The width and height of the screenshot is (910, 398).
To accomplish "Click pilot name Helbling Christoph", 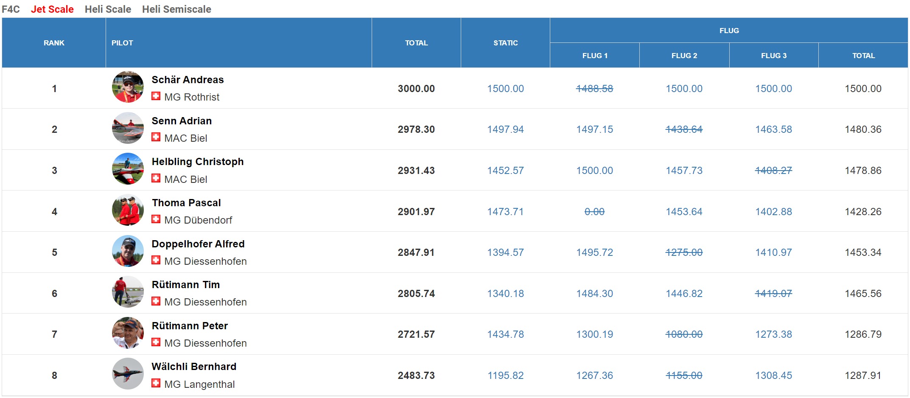I will click(x=198, y=162).
